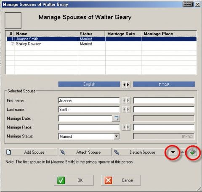This screenshot has height=192, width=202.
Task: Click the Marriage Place translate arrows
Action: point(126,127)
